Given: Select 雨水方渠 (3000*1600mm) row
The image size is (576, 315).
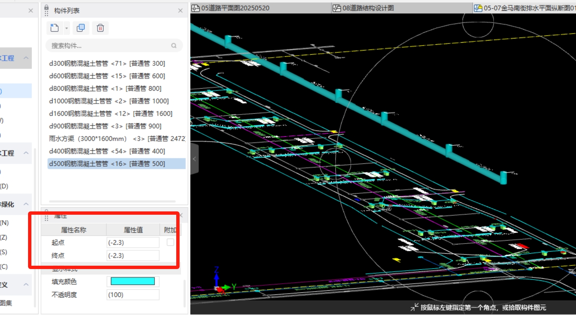Looking at the screenshot, I should (x=116, y=139).
